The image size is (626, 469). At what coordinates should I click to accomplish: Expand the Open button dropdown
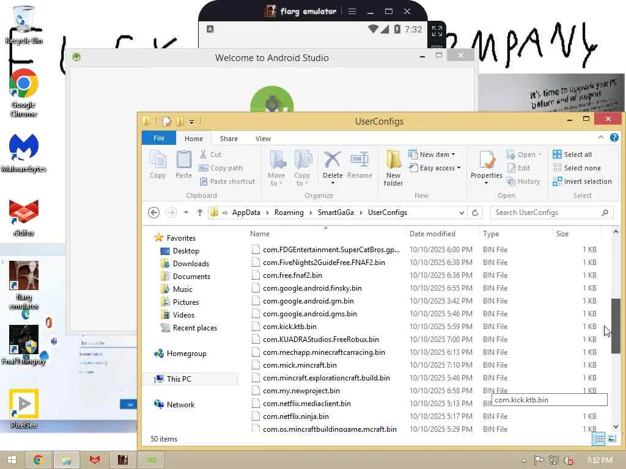pos(540,155)
